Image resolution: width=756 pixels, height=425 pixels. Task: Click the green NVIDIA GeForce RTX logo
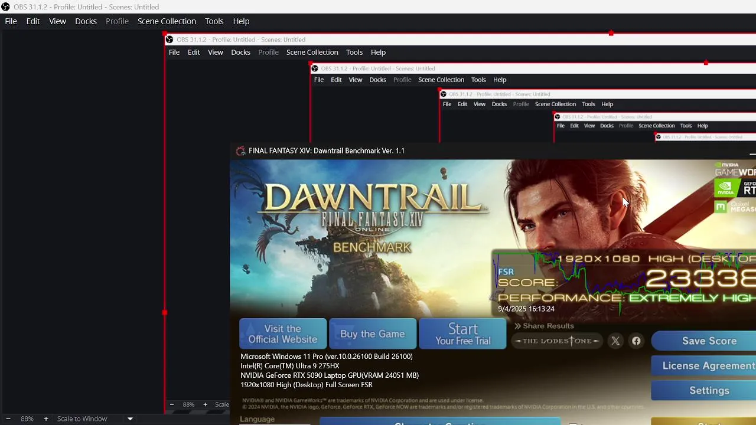click(735, 189)
